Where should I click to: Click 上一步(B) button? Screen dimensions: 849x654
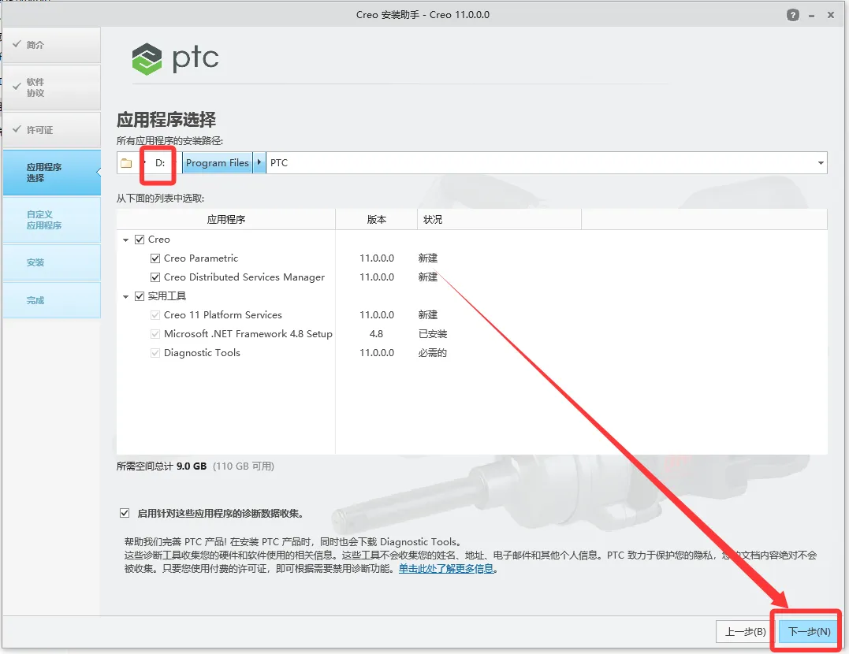(x=745, y=631)
